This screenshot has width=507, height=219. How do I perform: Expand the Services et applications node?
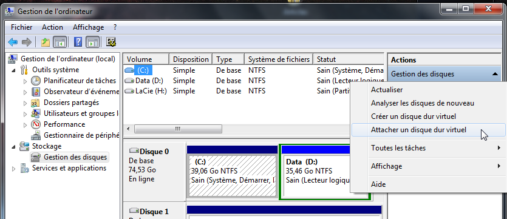coord(13,169)
